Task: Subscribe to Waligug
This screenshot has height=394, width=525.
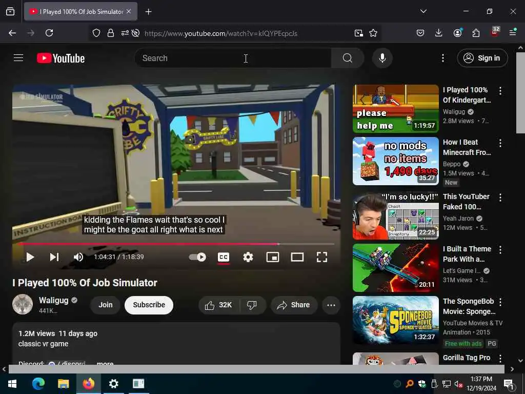Action: click(x=149, y=305)
